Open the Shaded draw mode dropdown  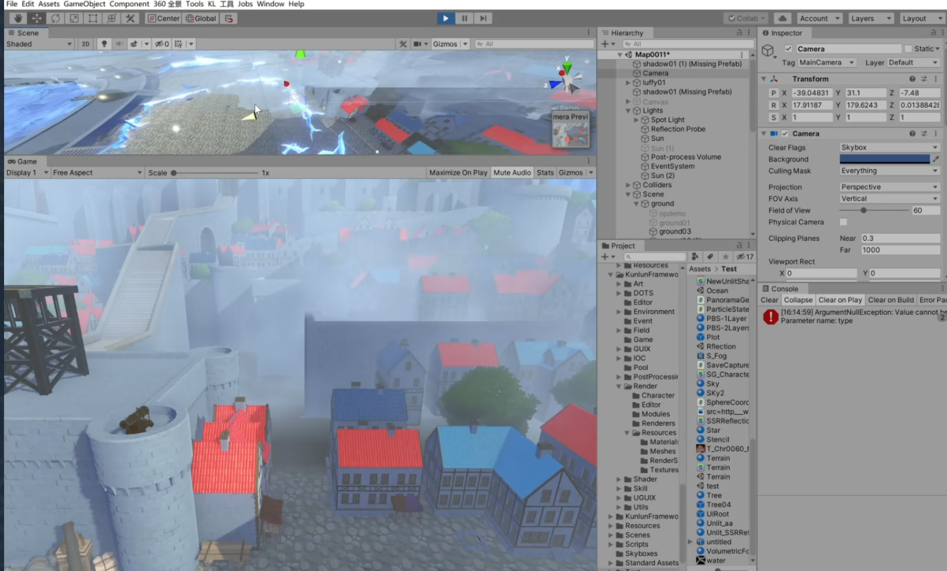(x=40, y=44)
